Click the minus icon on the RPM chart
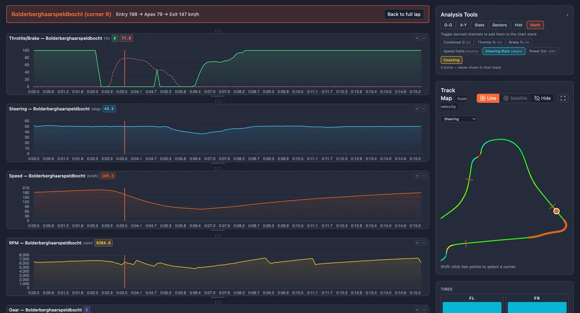This screenshot has height=313, width=580. (x=424, y=243)
